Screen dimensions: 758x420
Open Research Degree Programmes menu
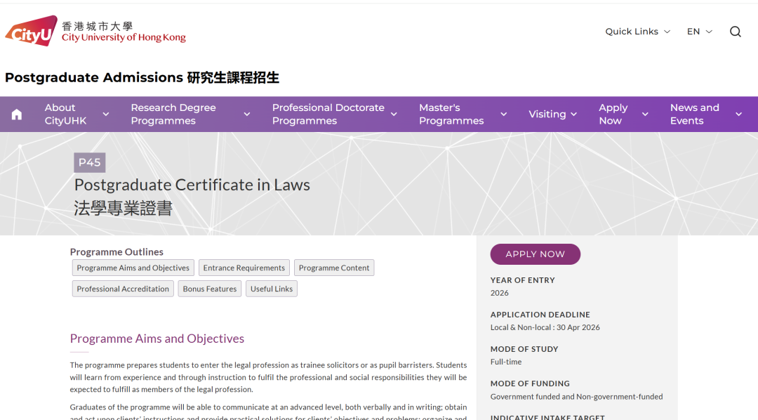(x=173, y=114)
